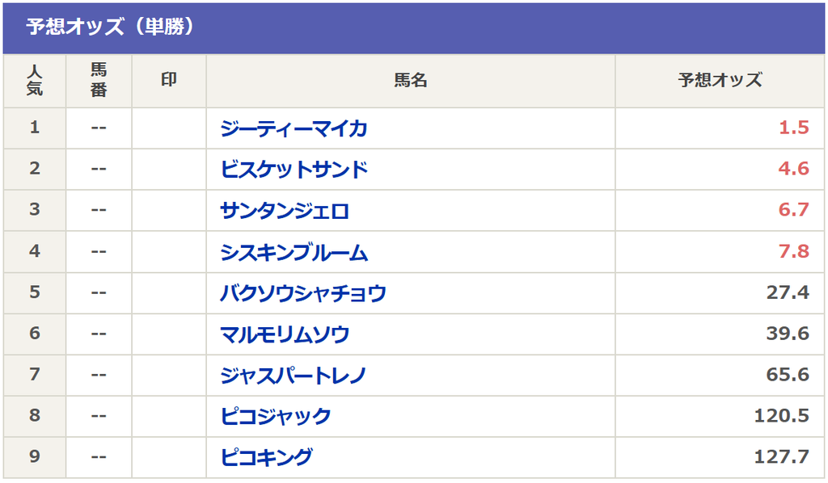The width and height of the screenshot is (828, 483).
Task: Open the マルモリムソウ horse link
Action: (x=285, y=334)
